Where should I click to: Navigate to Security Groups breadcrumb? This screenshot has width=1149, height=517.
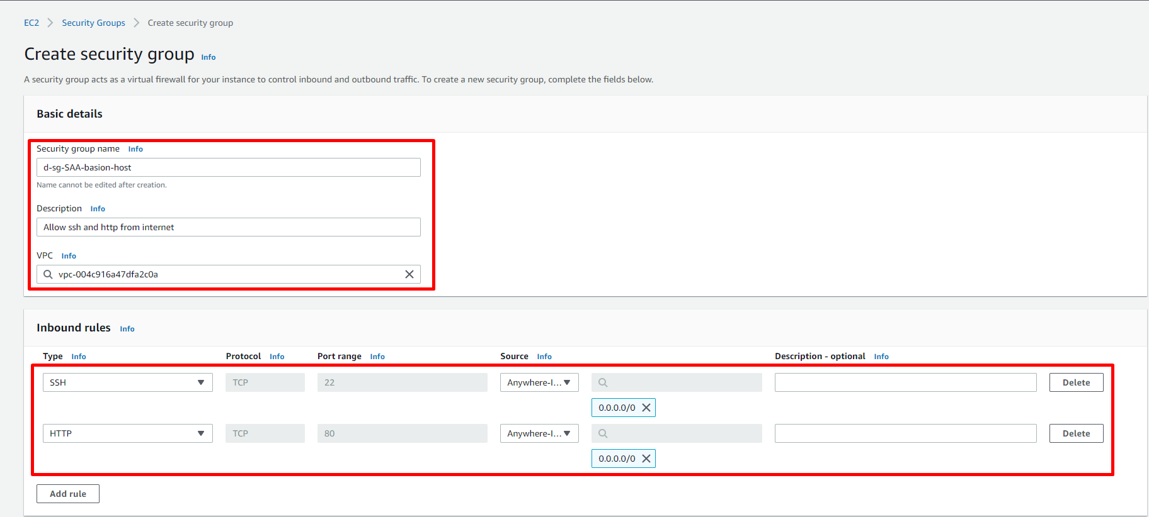(93, 23)
